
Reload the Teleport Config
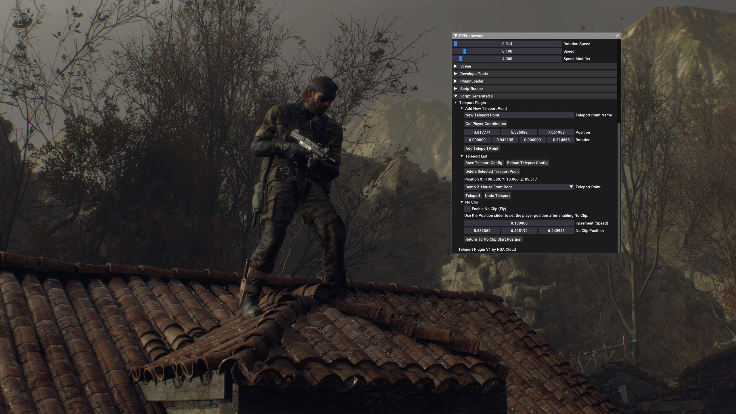pyautogui.click(x=527, y=163)
